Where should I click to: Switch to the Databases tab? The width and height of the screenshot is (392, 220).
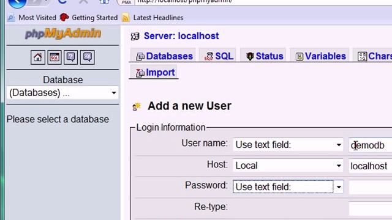click(164, 56)
